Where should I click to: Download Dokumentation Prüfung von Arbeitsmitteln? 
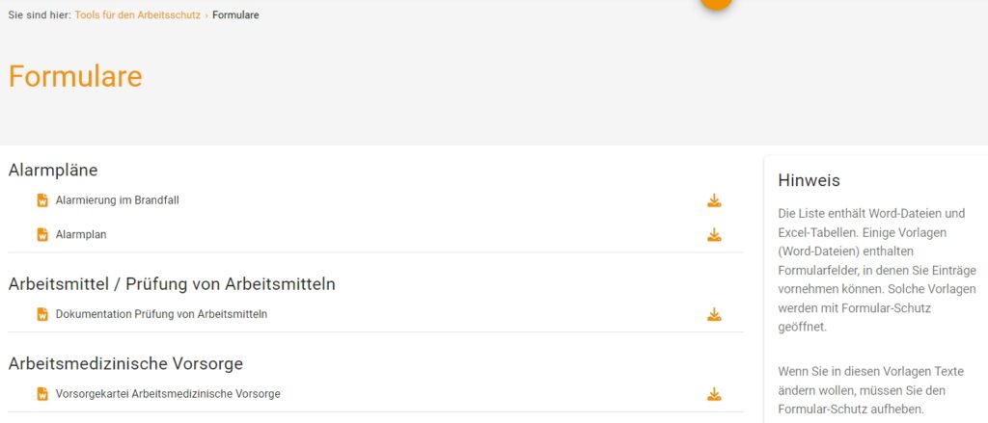tap(714, 314)
